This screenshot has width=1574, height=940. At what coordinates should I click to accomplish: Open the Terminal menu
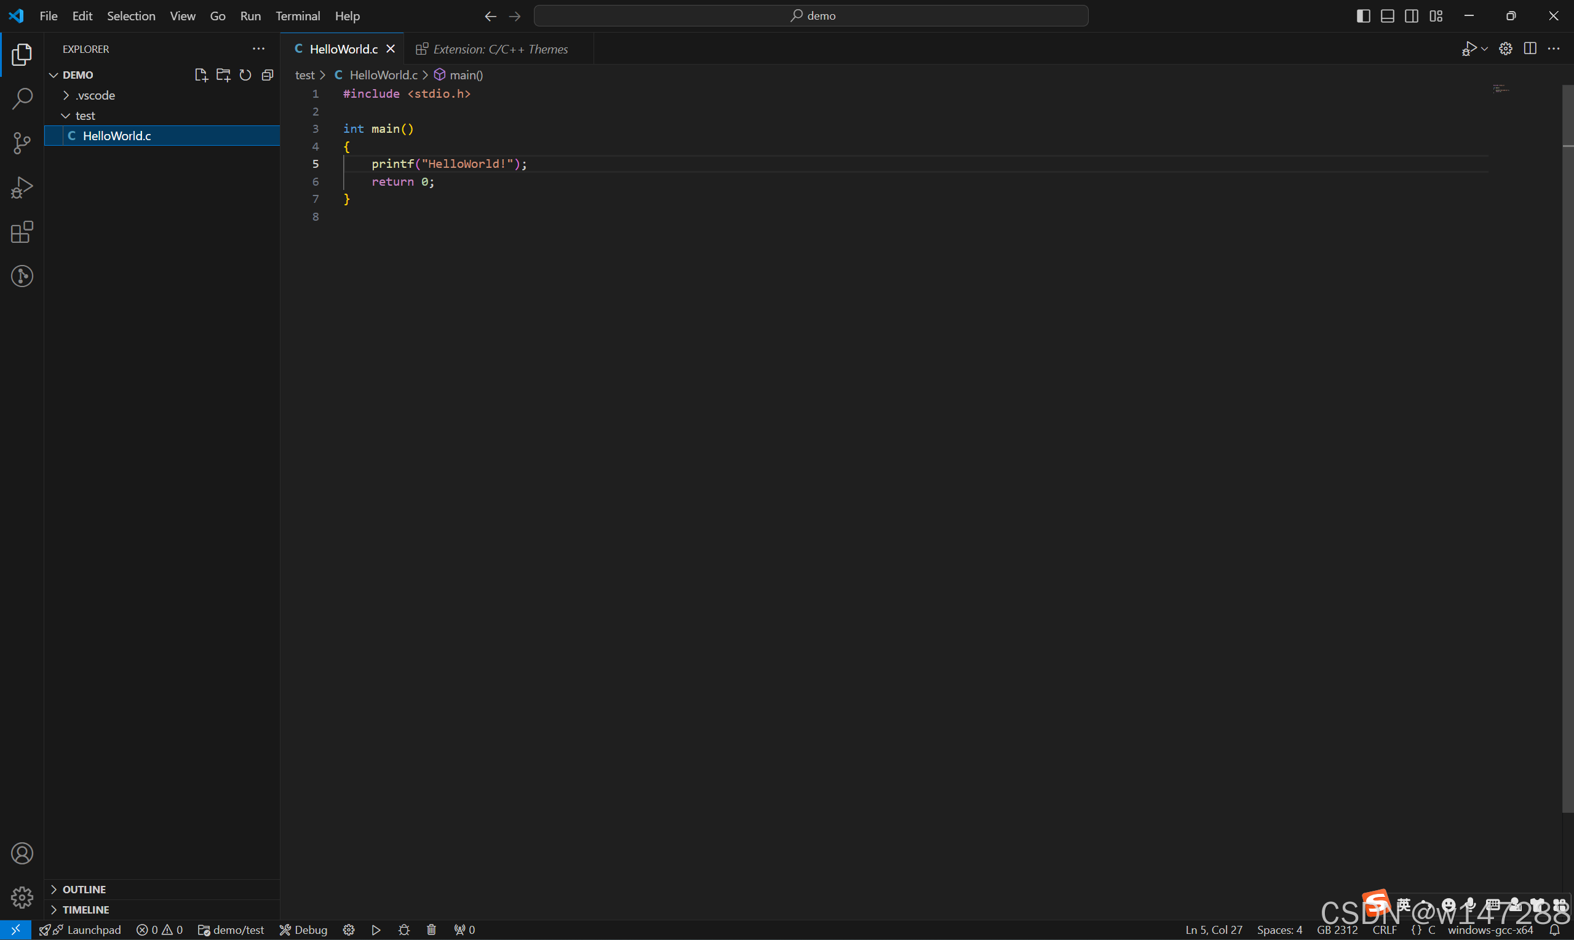[x=297, y=16]
